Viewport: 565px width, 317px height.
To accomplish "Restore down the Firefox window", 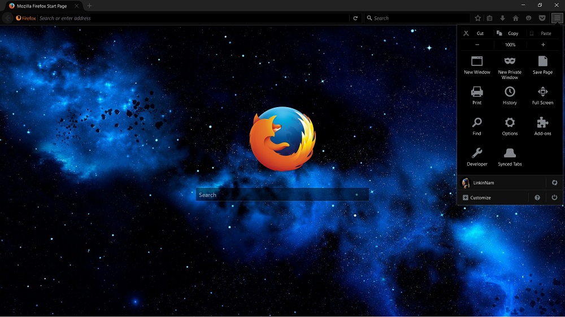I will click(x=540, y=5).
